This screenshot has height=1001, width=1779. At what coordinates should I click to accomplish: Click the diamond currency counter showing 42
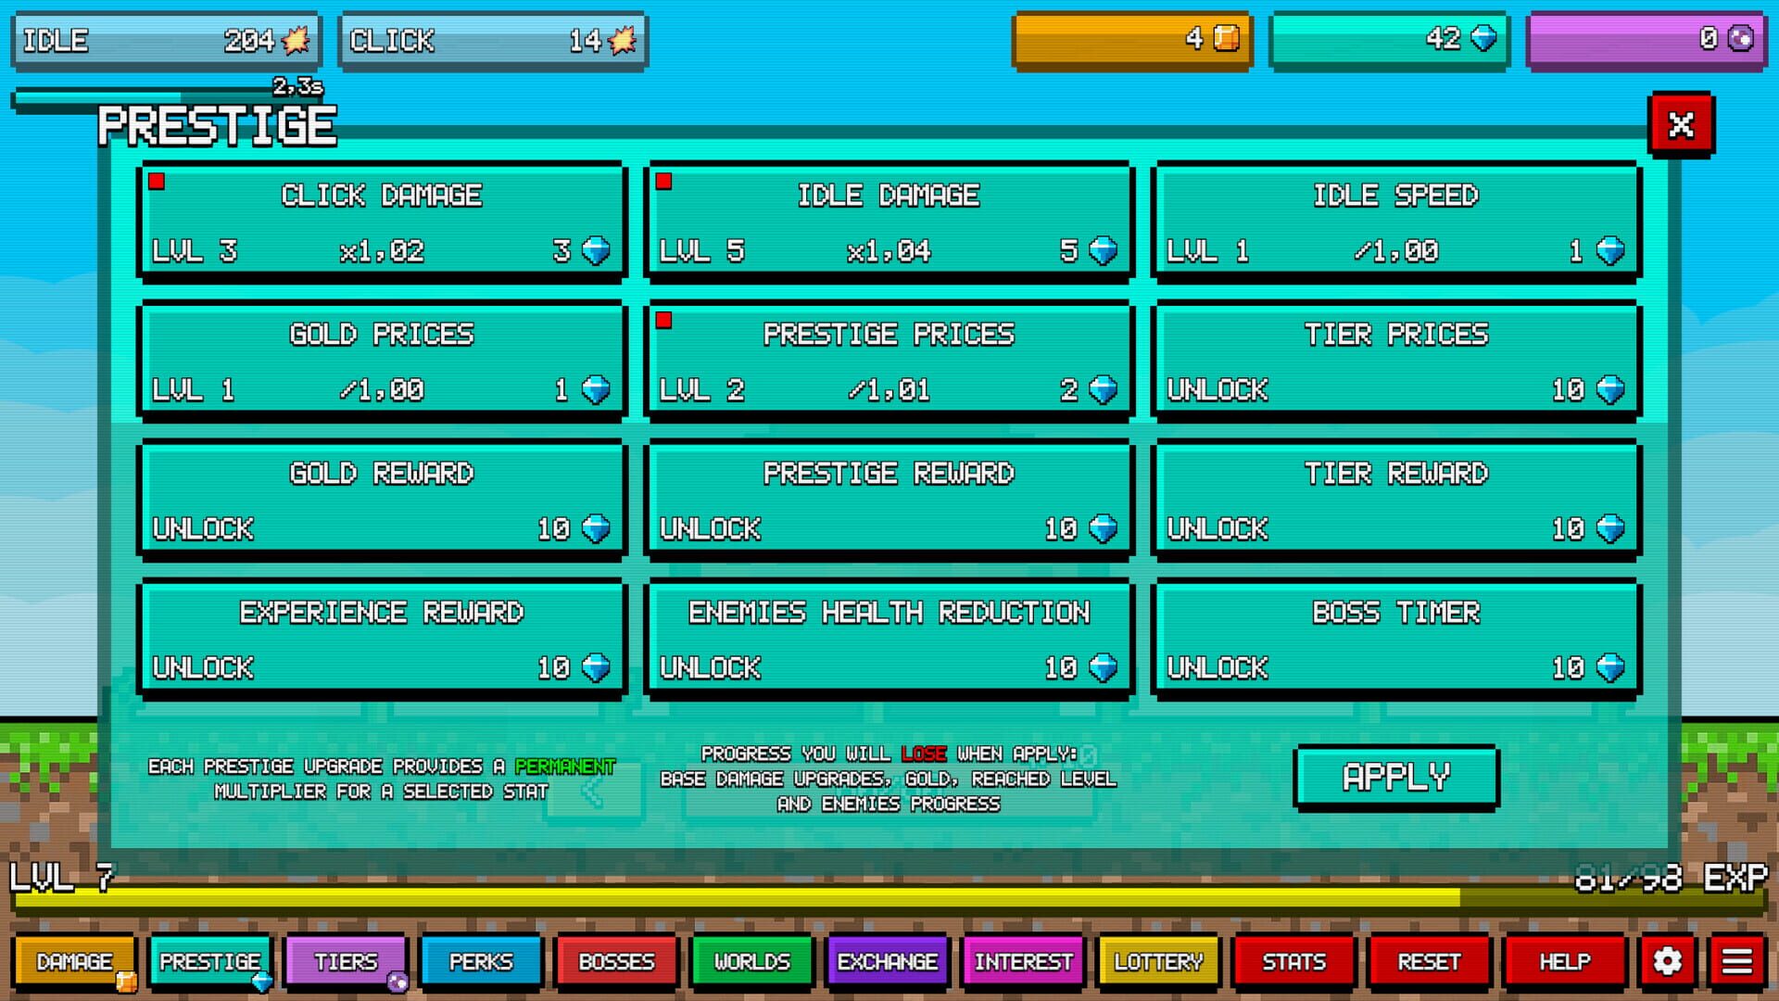coord(1390,39)
